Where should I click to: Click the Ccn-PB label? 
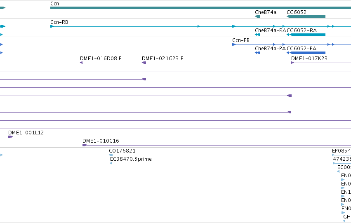point(241,40)
